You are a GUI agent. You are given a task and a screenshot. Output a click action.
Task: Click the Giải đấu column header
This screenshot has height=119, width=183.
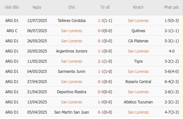pyautogui.click(x=12, y=7)
